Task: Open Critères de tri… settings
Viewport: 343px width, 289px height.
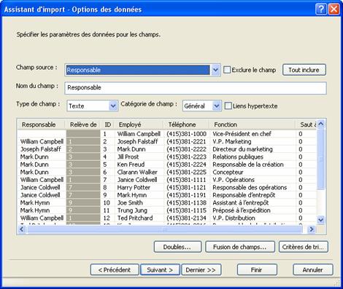Action: [x=303, y=247]
